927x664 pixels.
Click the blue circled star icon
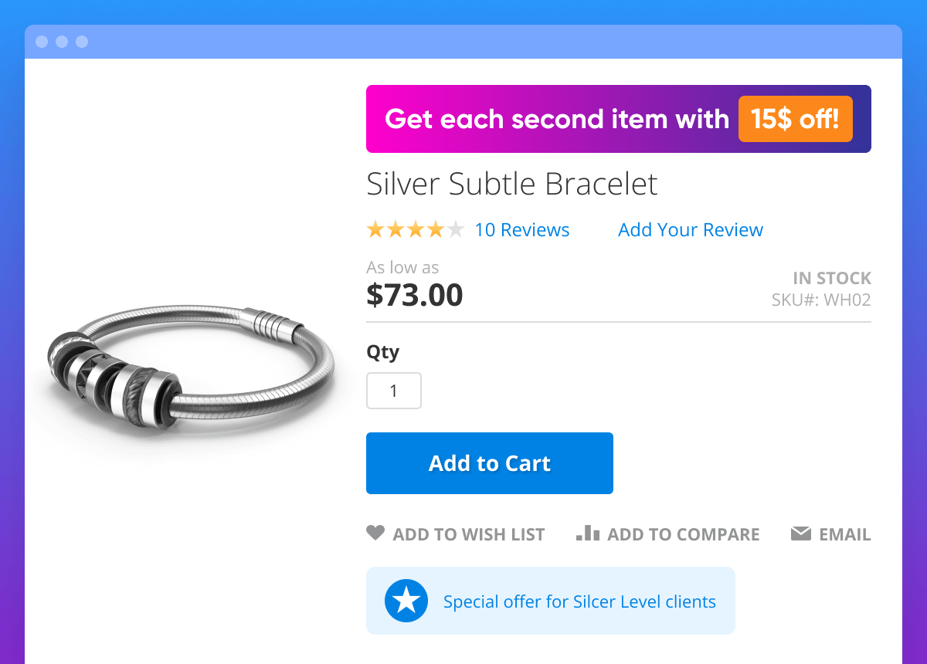click(406, 601)
